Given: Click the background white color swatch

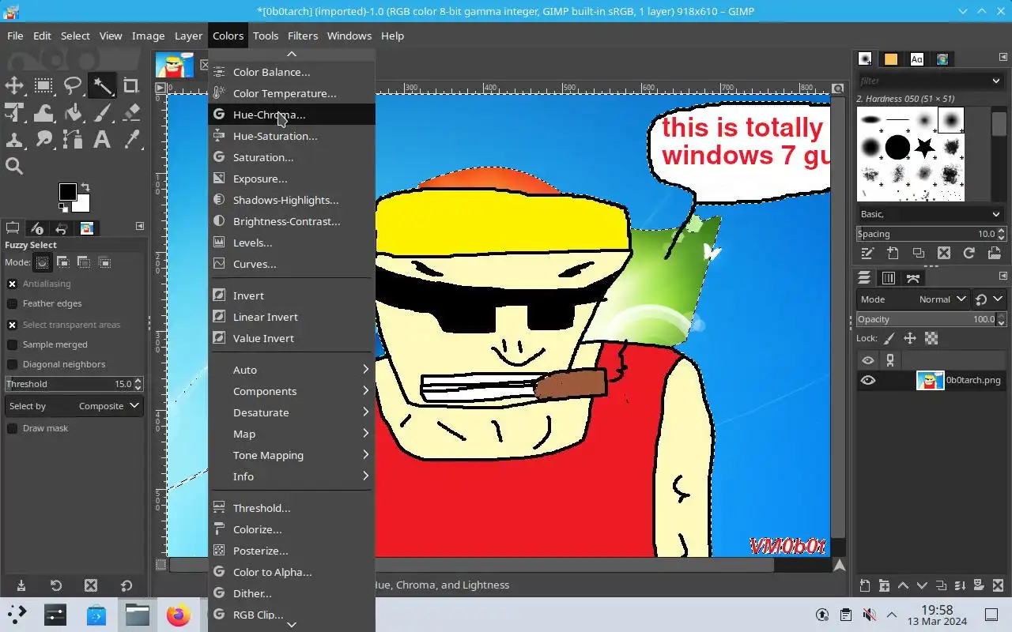Looking at the screenshot, I should [83, 205].
